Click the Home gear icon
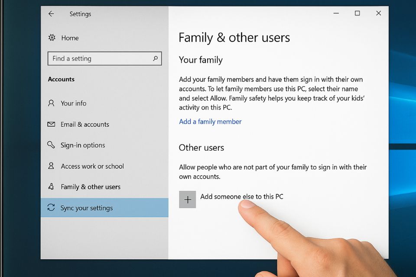 point(52,38)
